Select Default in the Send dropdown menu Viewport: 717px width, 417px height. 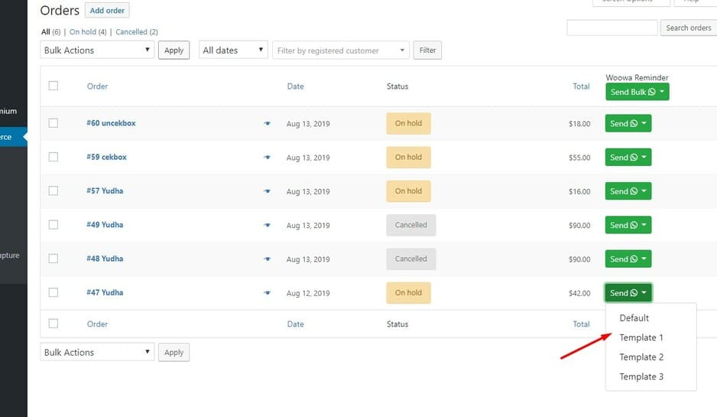pyautogui.click(x=634, y=318)
